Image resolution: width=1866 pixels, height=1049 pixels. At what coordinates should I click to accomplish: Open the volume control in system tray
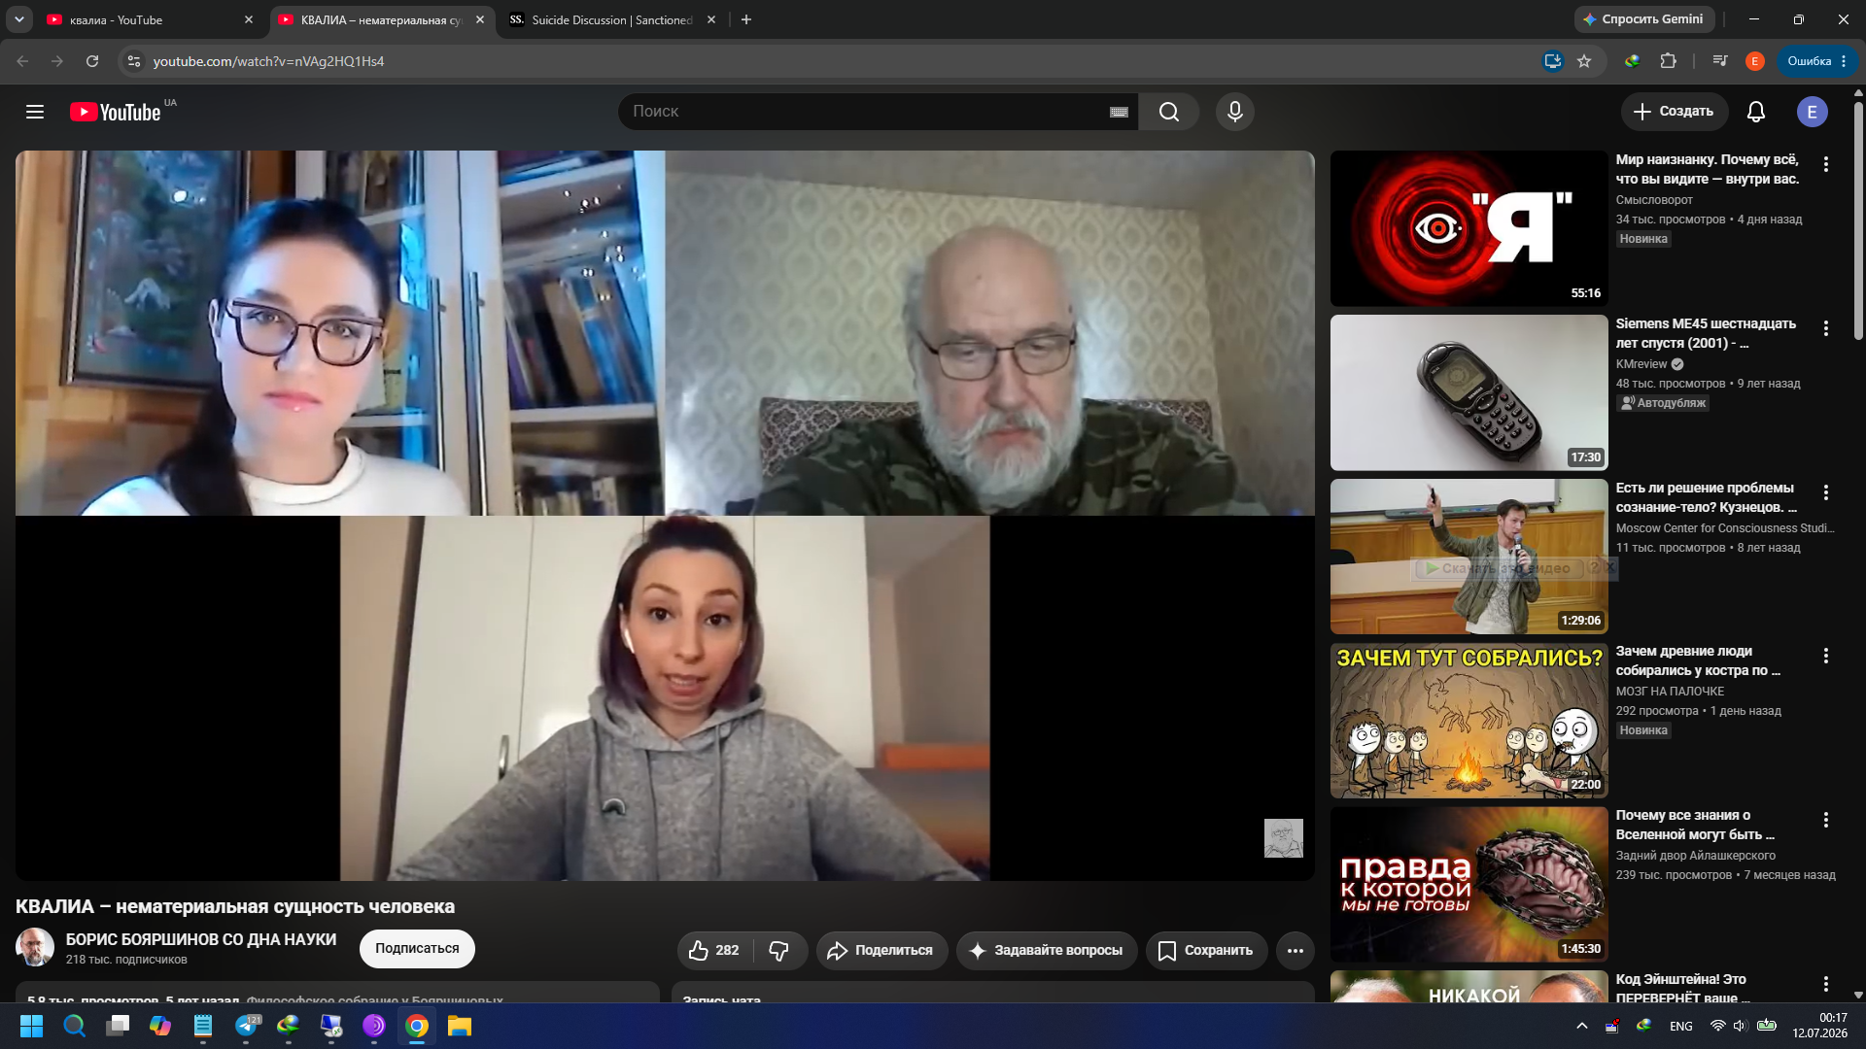[1740, 1026]
